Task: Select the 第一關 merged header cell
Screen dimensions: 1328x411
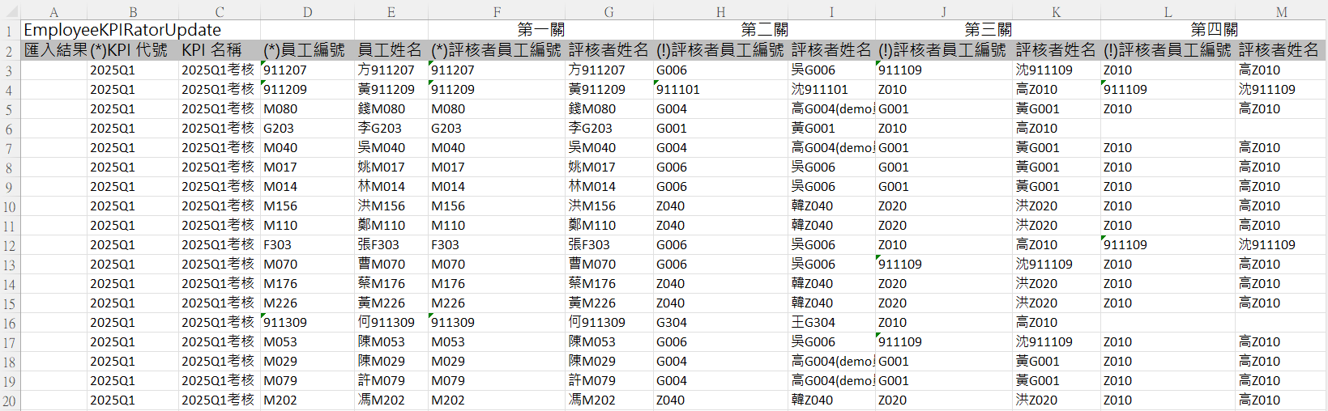Action: point(540,30)
